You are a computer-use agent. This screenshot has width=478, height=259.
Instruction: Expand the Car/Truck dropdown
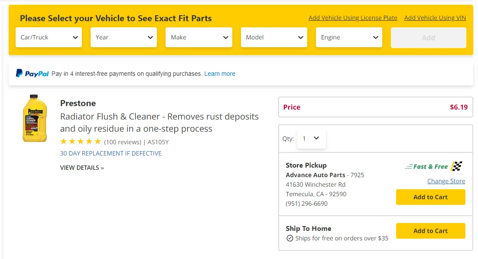tap(49, 37)
